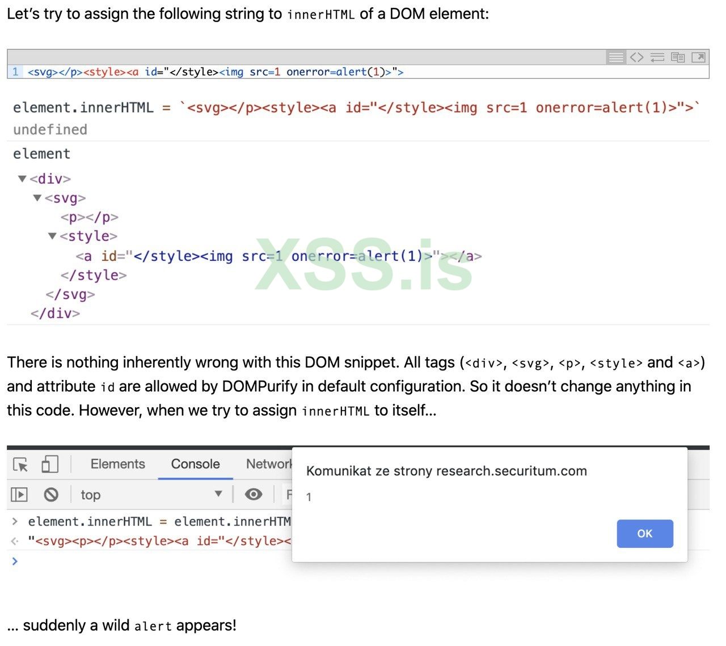Clear the console with the ban icon
Screen dimensions: 726x646
click(51, 495)
